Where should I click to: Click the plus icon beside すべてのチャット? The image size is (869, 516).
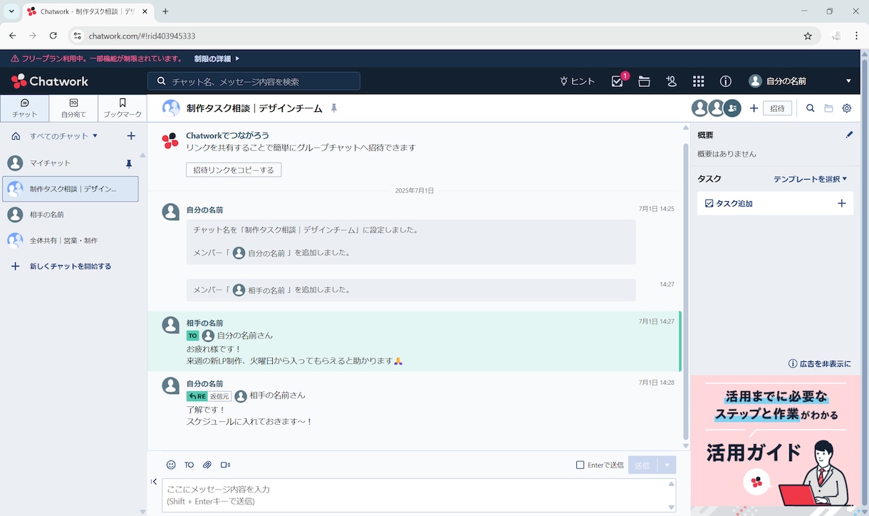tap(131, 135)
